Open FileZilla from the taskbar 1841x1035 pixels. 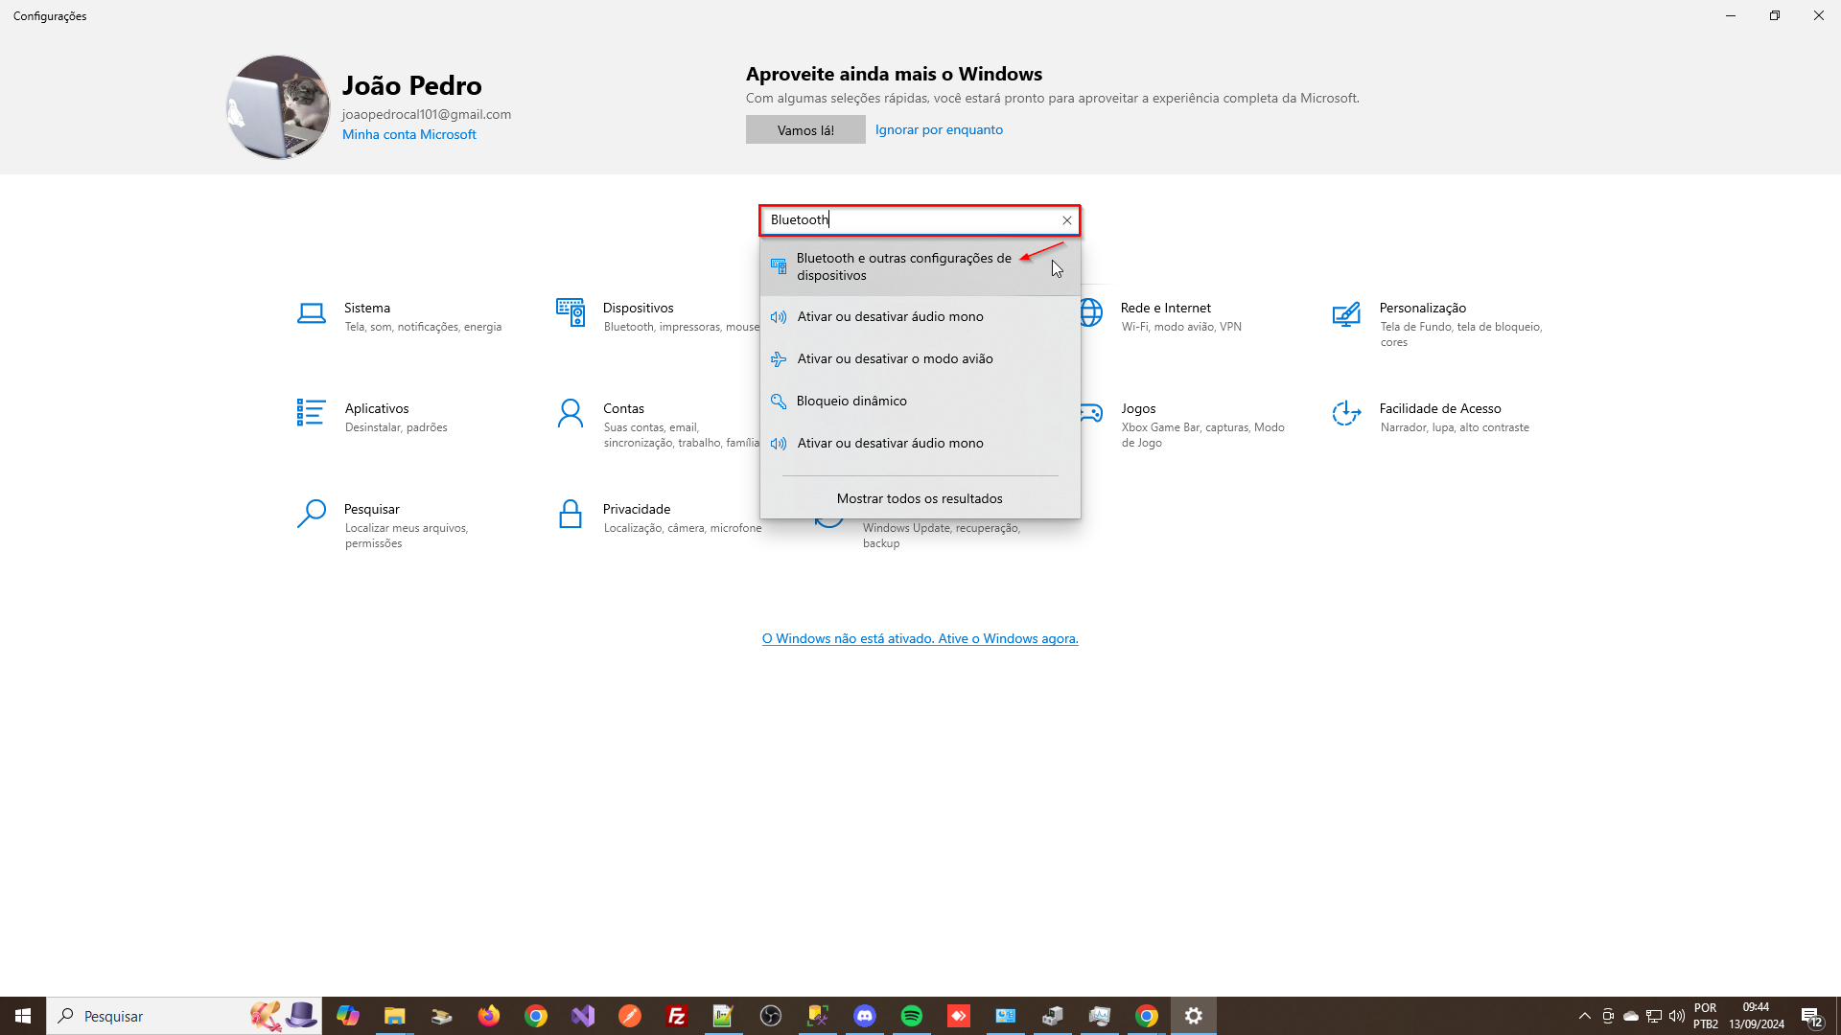tap(677, 1016)
